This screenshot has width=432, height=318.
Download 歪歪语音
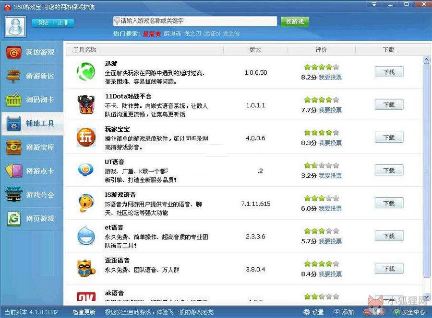389,269
